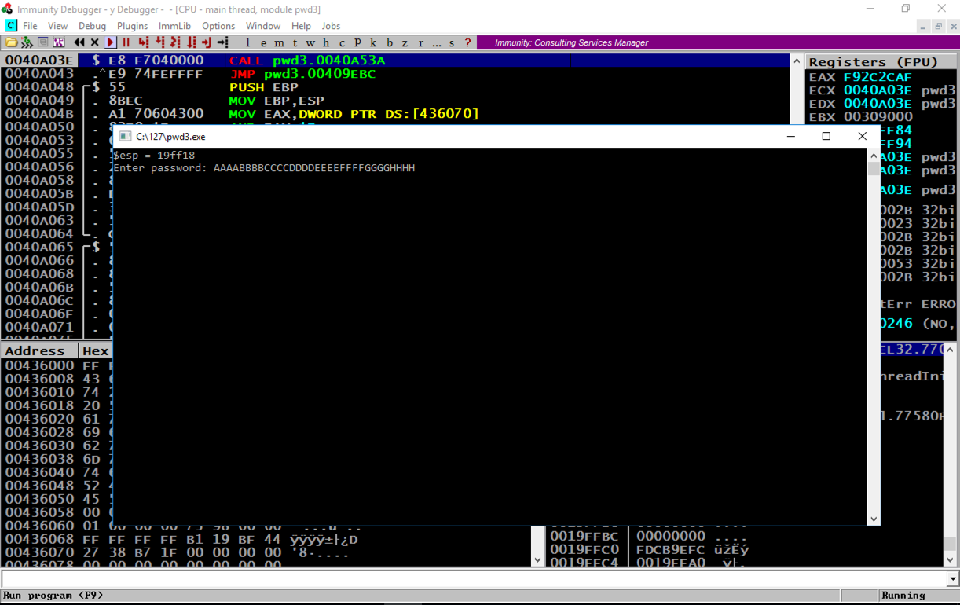Show source with the 's' toolbar button
The height and width of the screenshot is (605, 960).
point(452,42)
